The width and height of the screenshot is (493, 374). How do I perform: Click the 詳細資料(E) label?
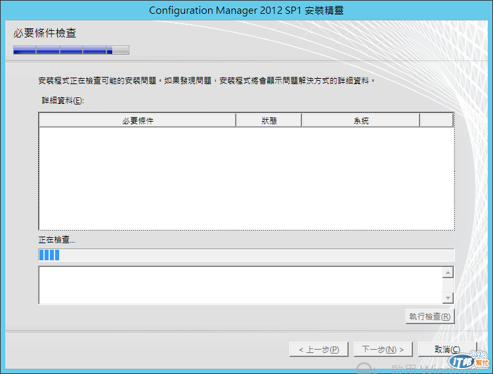(x=63, y=101)
